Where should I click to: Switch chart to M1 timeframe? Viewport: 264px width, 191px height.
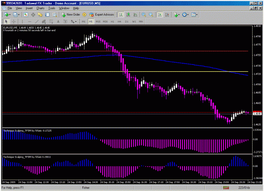pyautogui.click(x=84, y=22)
